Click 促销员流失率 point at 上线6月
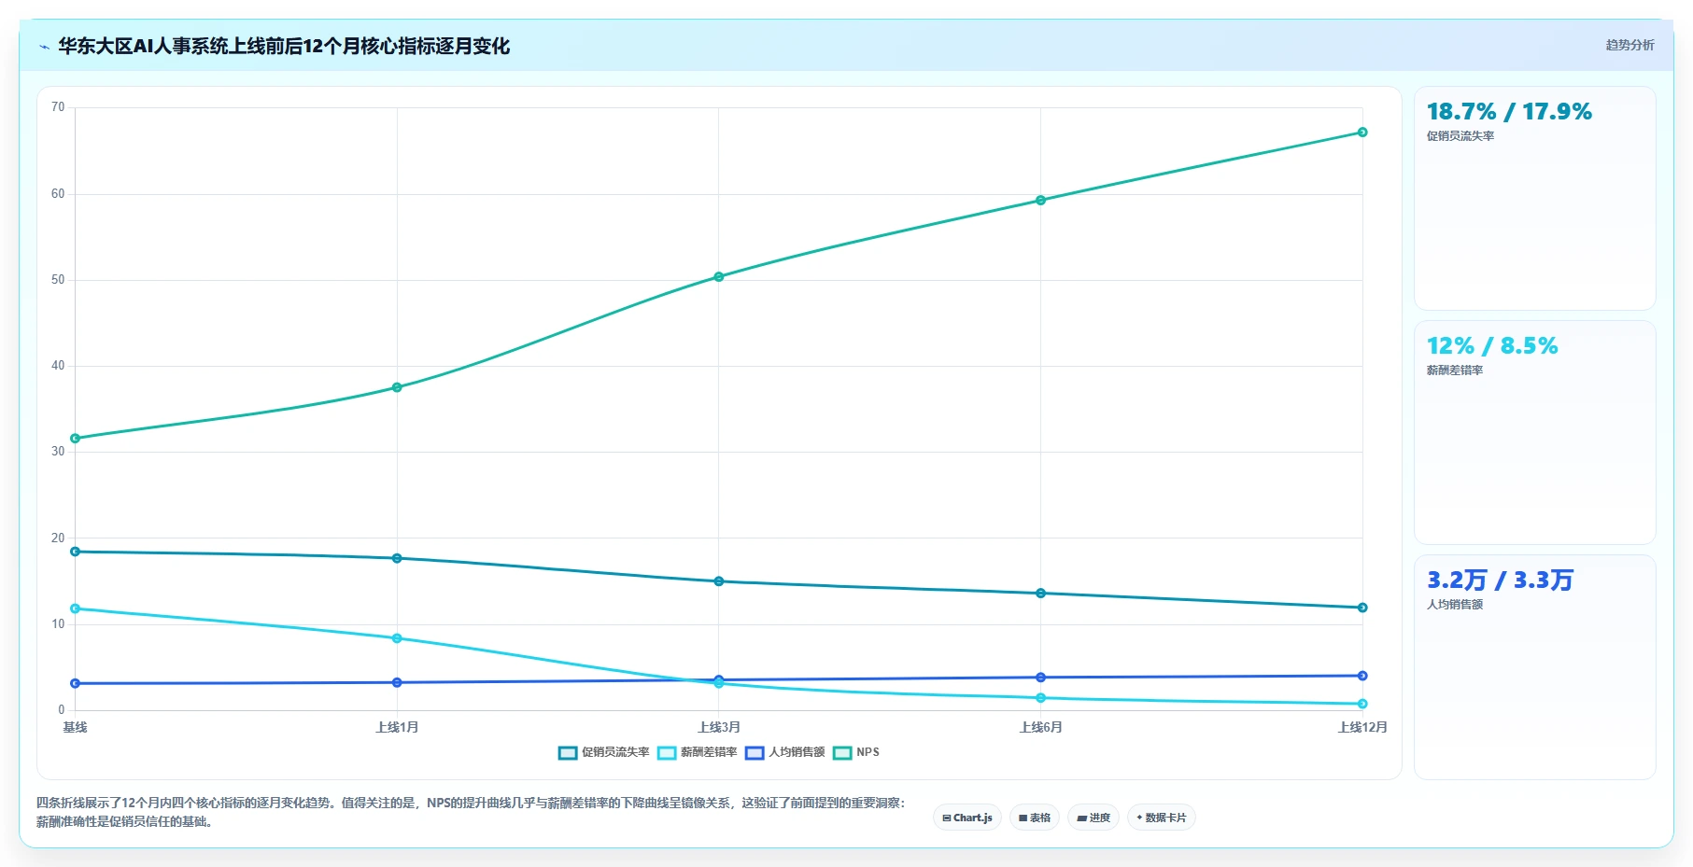Viewport: 1693px width, 867px height. click(x=1040, y=594)
